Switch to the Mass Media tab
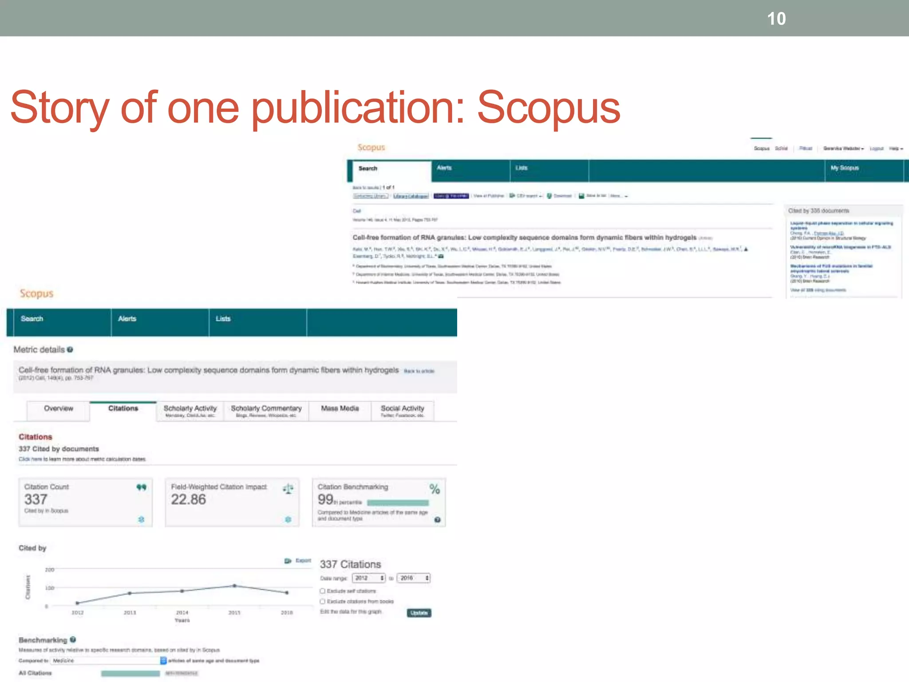The height and width of the screenshot is (682, 909). click(x=340, y=411)
